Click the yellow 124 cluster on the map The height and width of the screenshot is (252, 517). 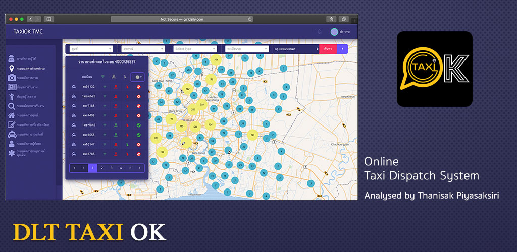point(210,124)
